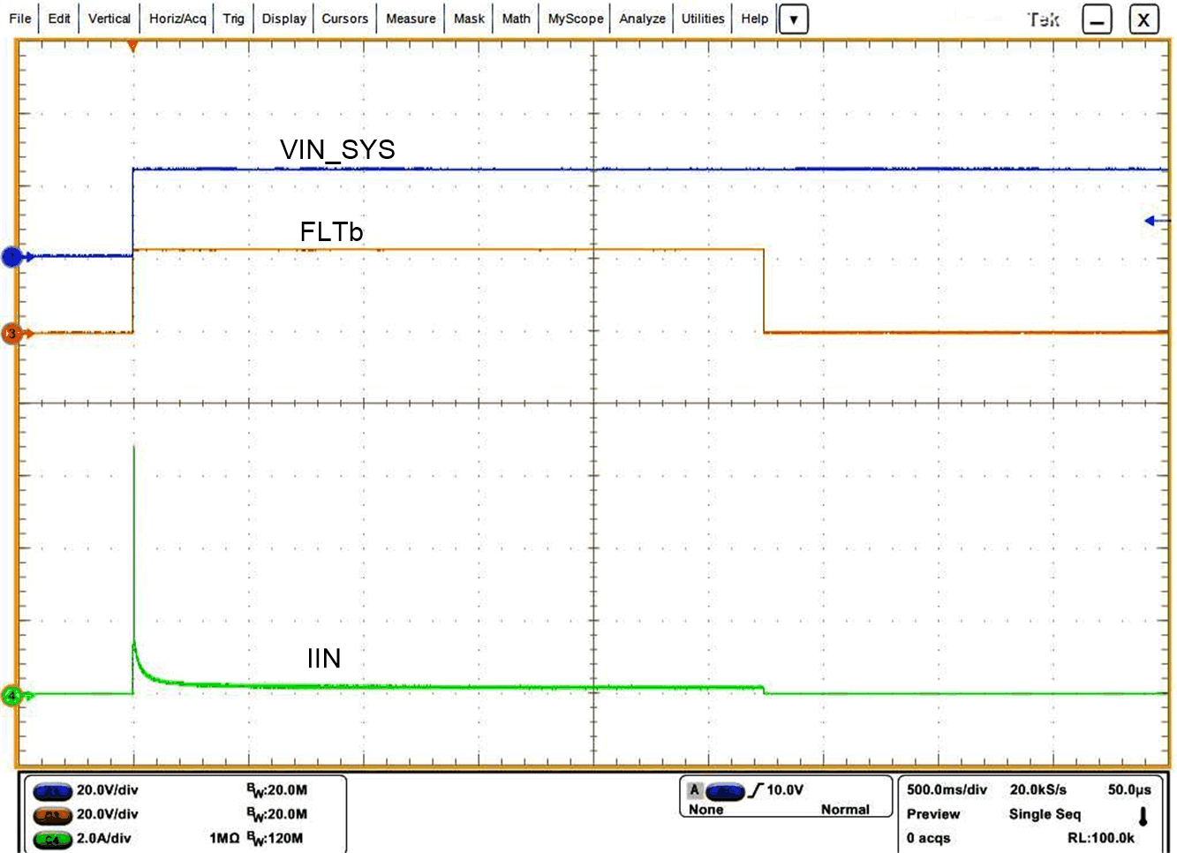
Task: Click the IIN waveform label
Action: click(324, 659)
